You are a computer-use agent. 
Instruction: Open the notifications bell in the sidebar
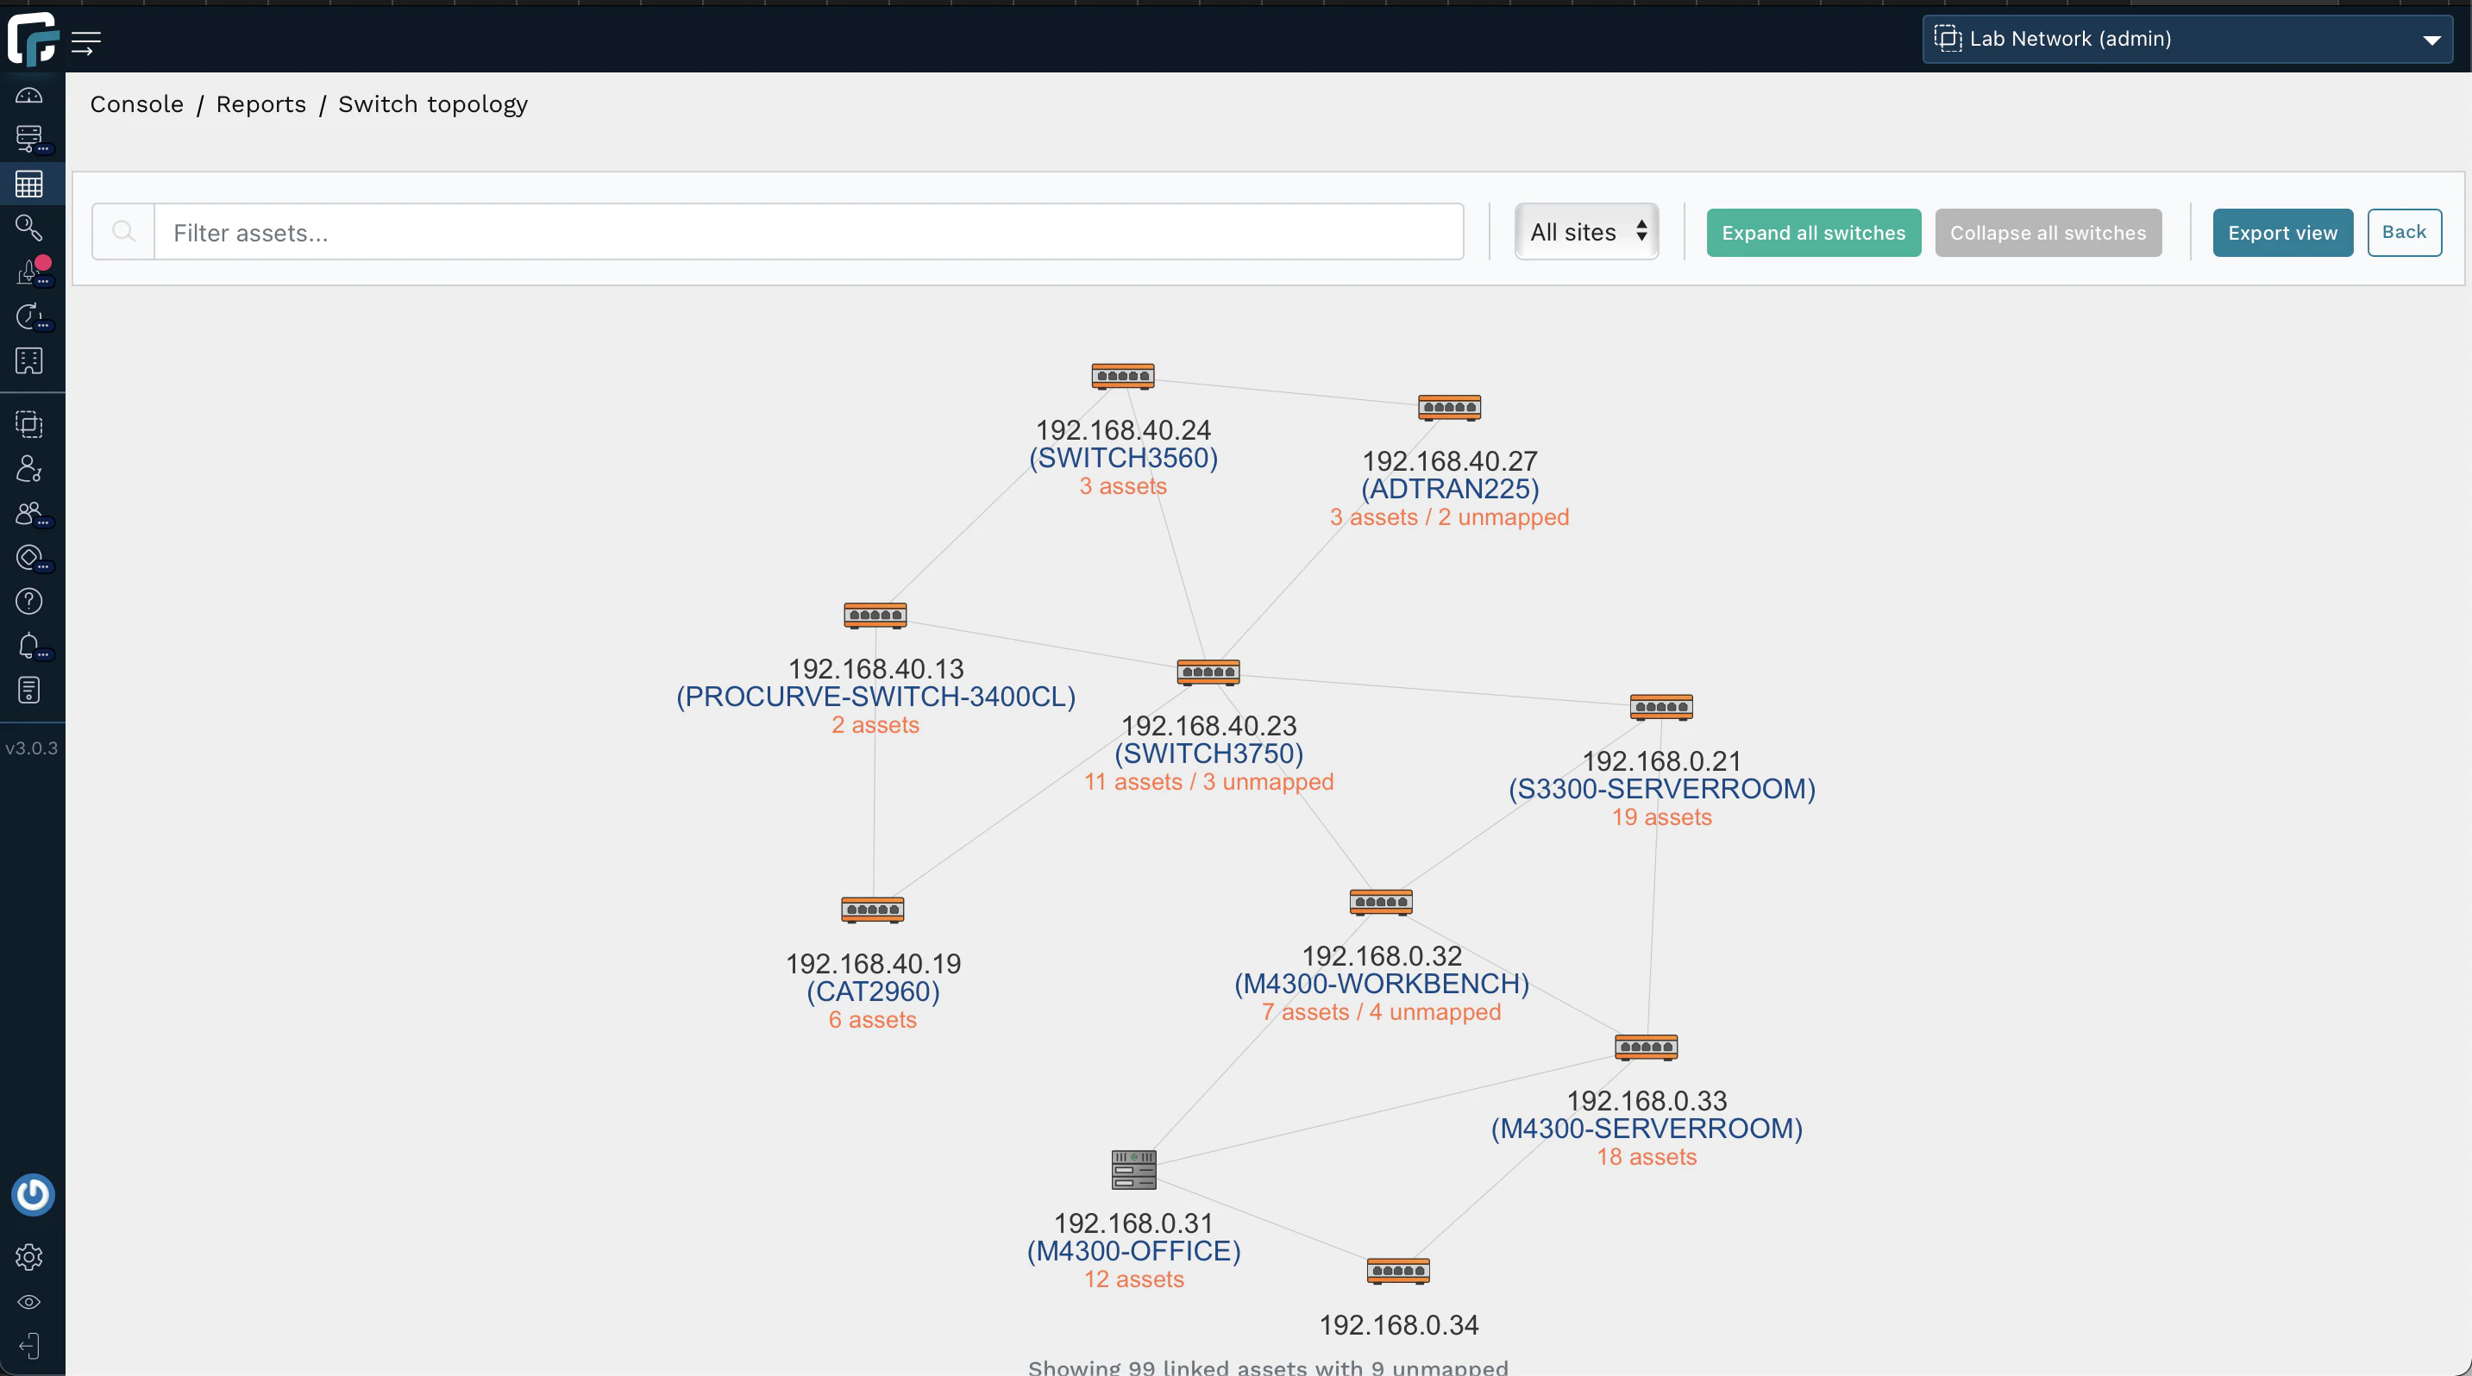pyautogui.click(x=28, y=646)
